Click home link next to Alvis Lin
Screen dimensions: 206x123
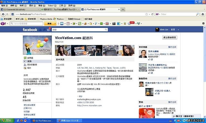point(173,30)
